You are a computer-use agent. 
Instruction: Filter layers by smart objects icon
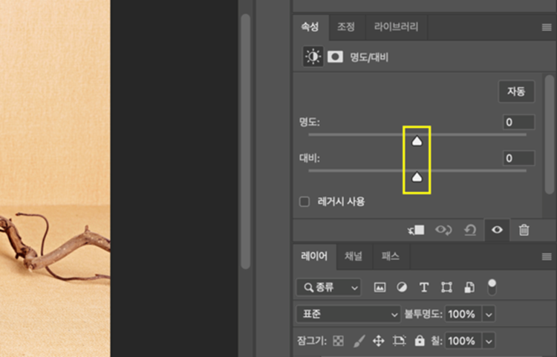(x=469, y=287)
